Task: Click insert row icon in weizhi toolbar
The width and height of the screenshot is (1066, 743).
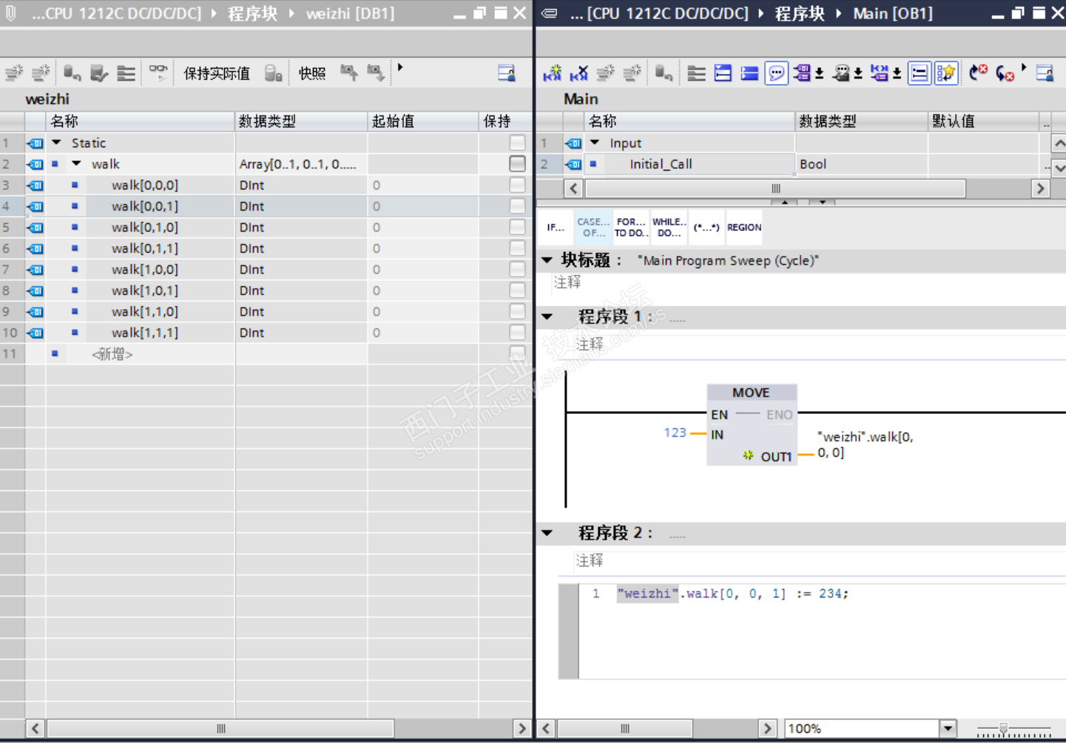Action: [14, 72]
